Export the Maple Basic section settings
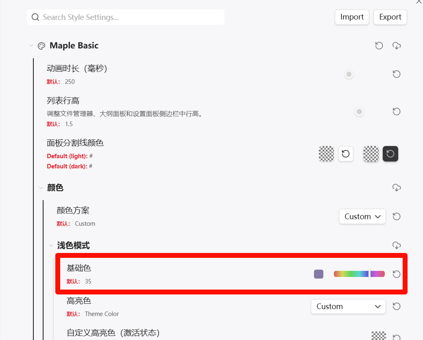 pos(397,46)
